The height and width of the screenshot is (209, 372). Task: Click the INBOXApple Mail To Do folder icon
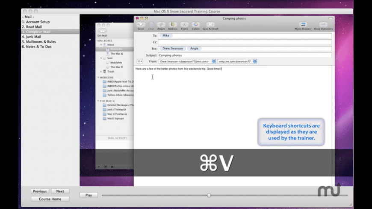coord(104,81)
